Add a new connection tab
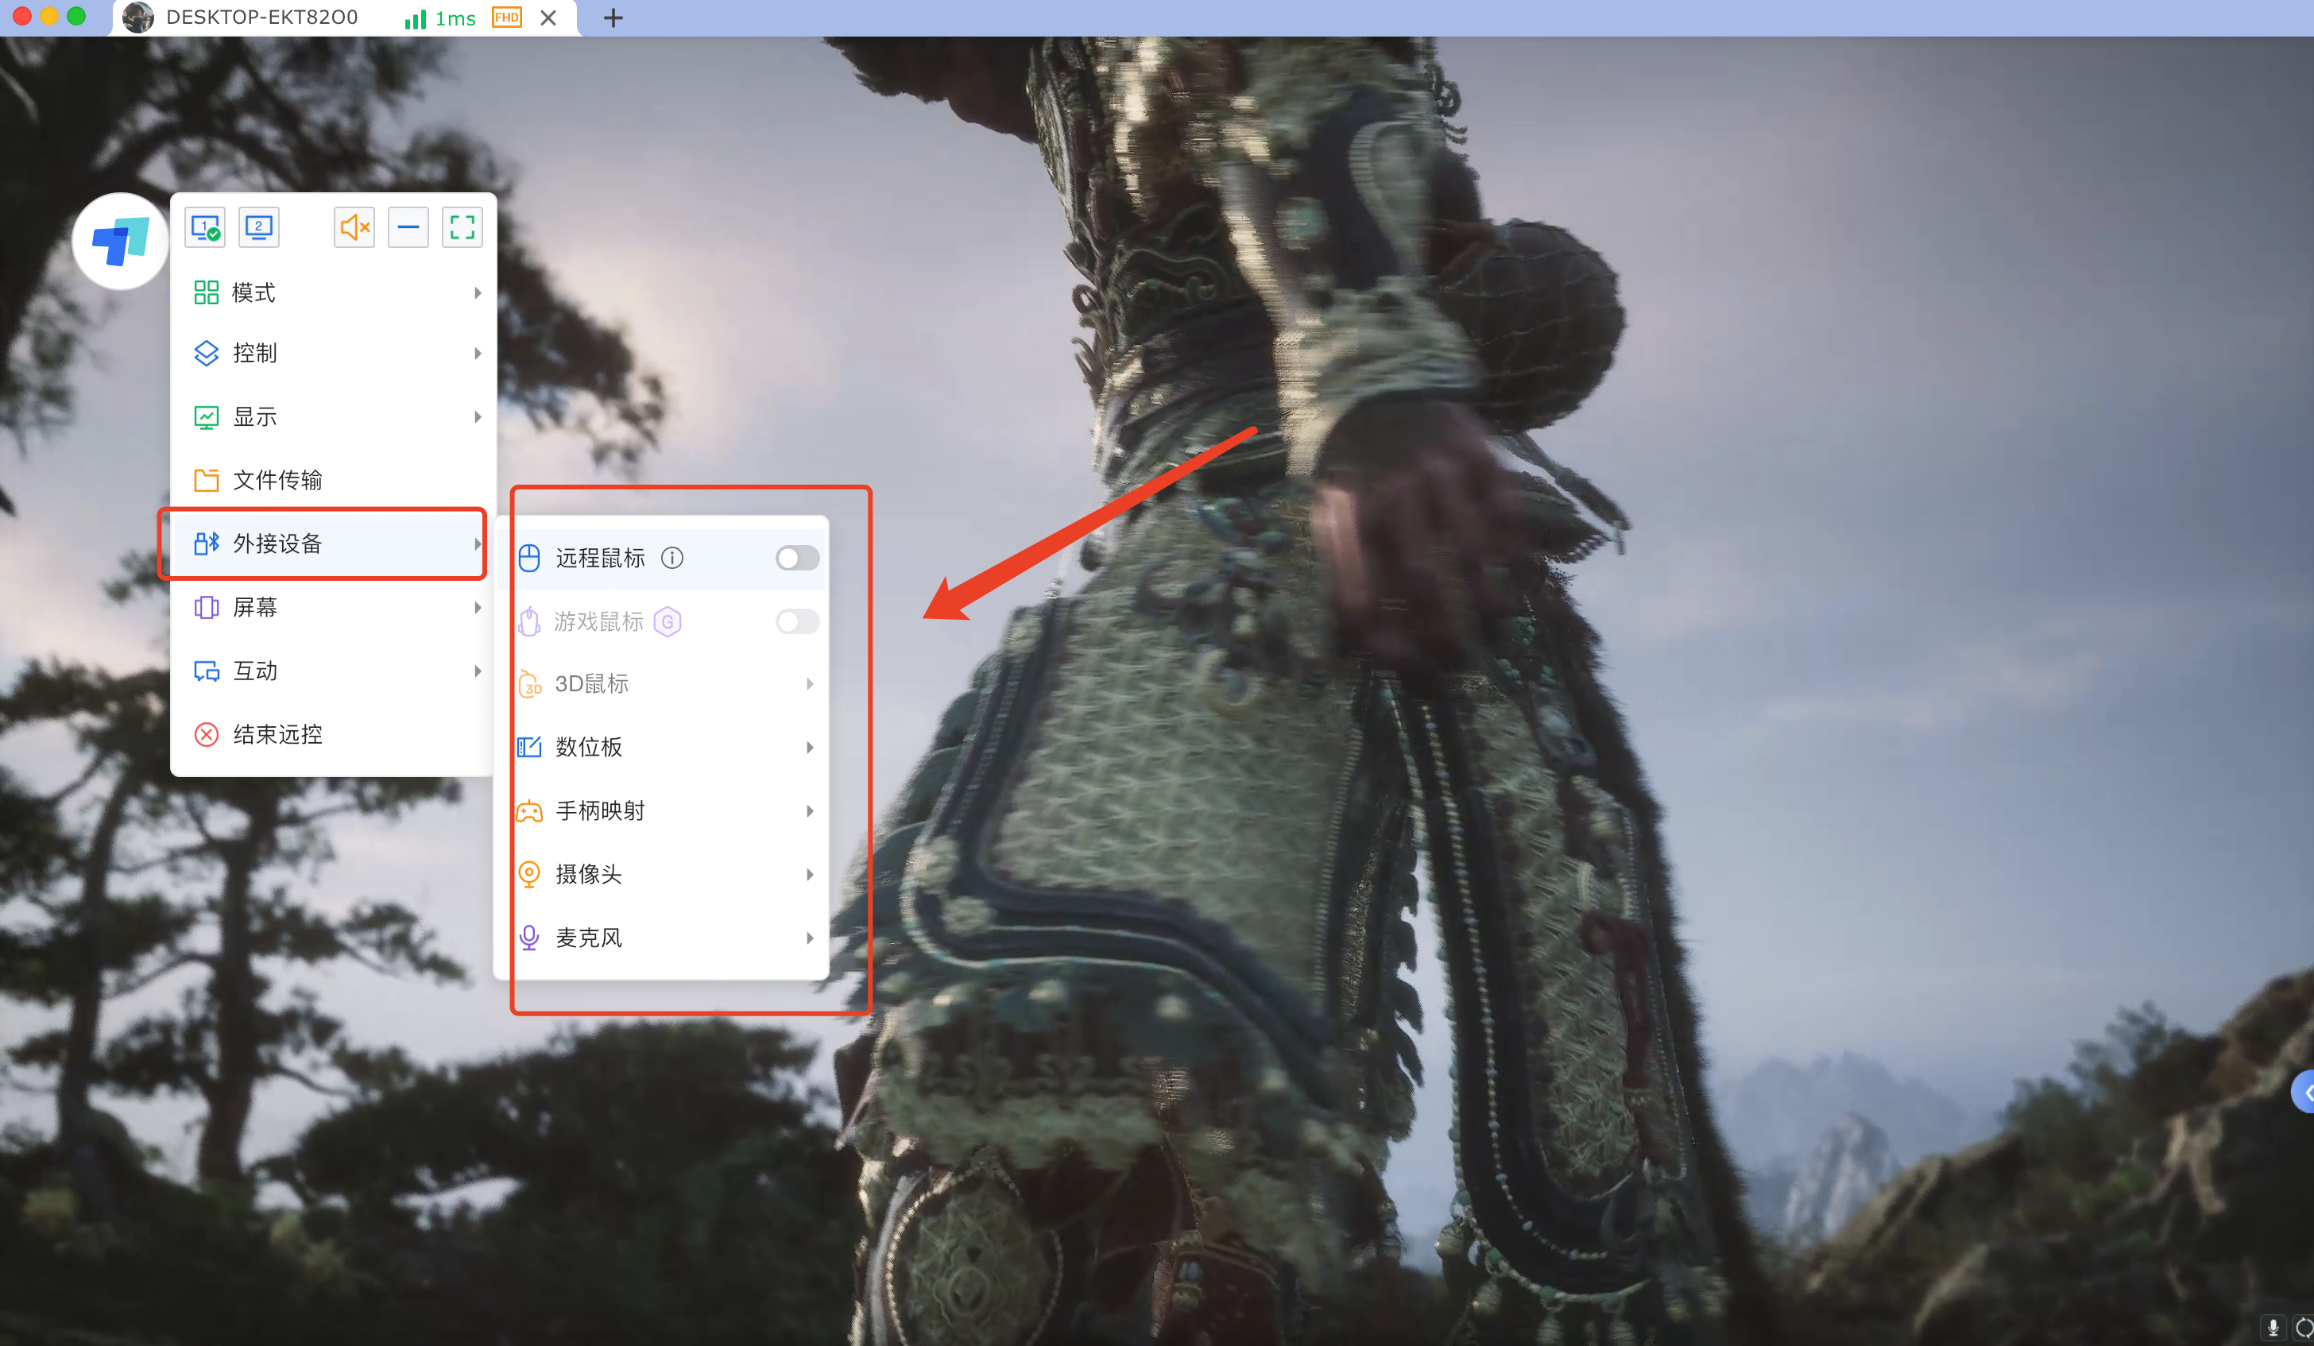Image resolution: width=2314 pixels, height=1346 pixels. point(613,18)
